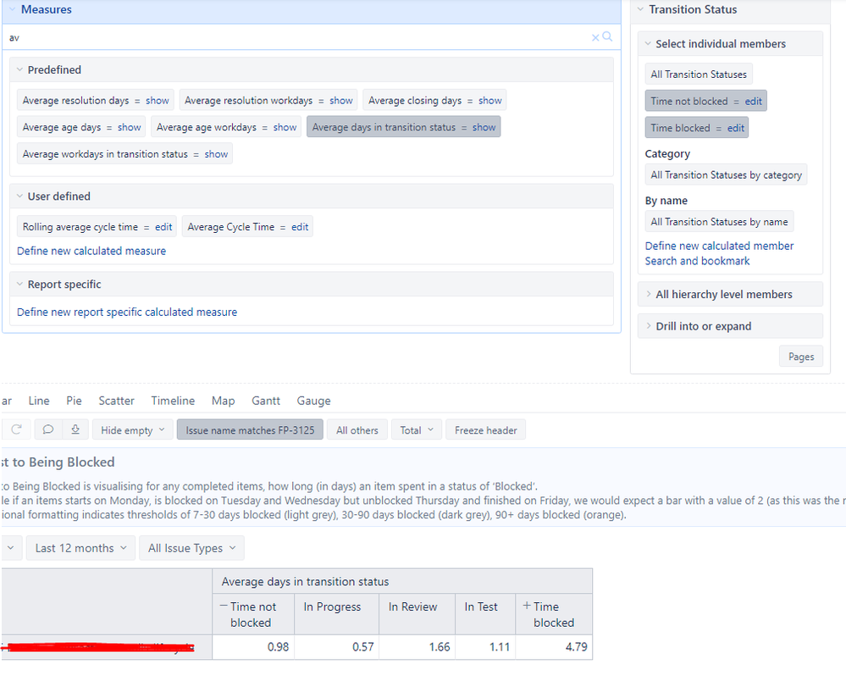This screenshot has width=846, height=681.
Task: Clear the measures search field (x icon)
Action: click(x=595, y=38)
